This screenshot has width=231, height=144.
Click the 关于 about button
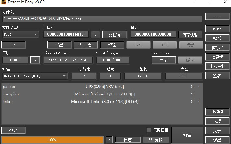(217, 130)
